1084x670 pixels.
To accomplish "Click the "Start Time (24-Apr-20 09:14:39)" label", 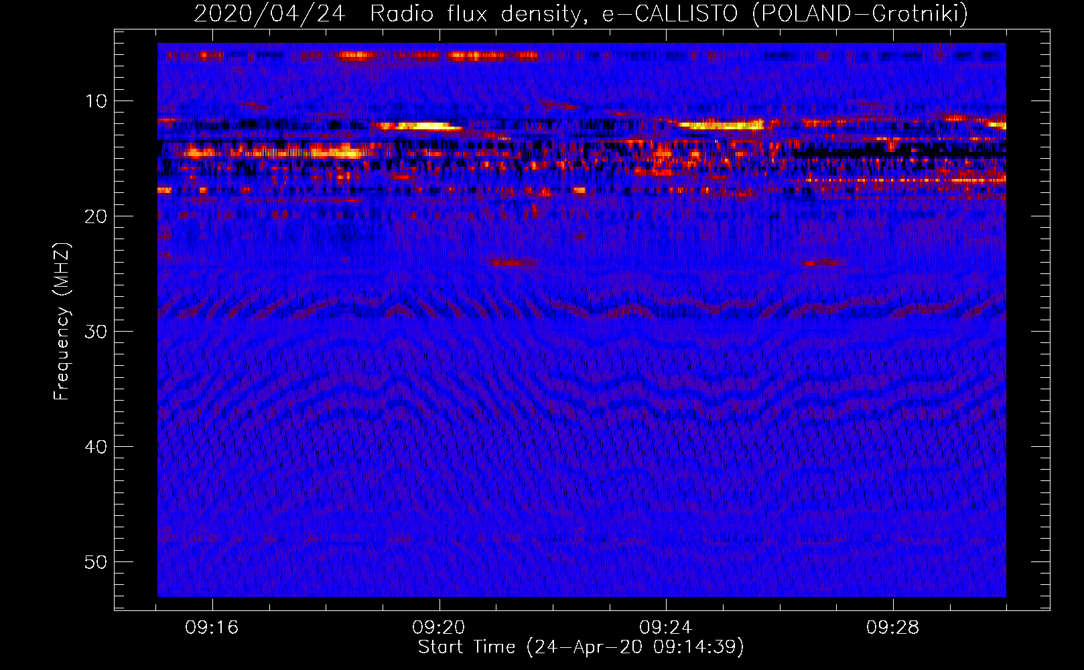I will pos(581,647).
